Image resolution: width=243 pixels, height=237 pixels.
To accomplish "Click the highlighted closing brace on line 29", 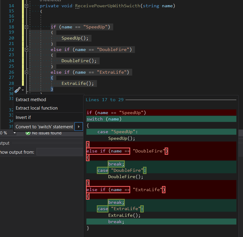I will 52,89.
